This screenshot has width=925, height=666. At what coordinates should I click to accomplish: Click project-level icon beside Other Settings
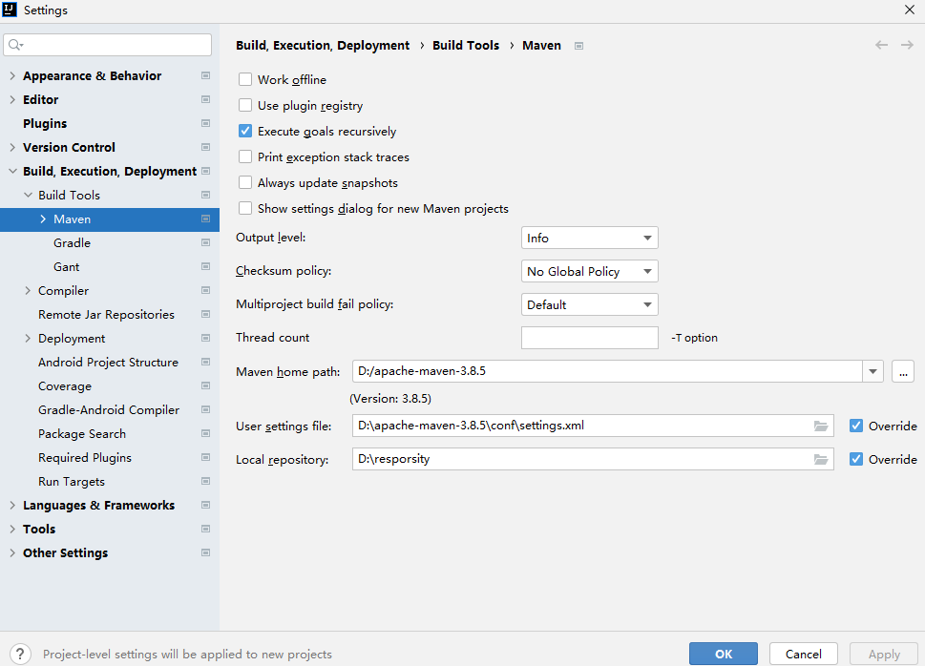(x=205, y=552)
